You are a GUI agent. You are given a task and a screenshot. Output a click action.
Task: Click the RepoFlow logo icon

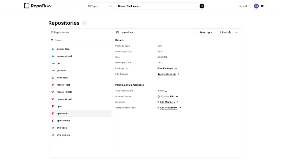click(x=27, y=6)
